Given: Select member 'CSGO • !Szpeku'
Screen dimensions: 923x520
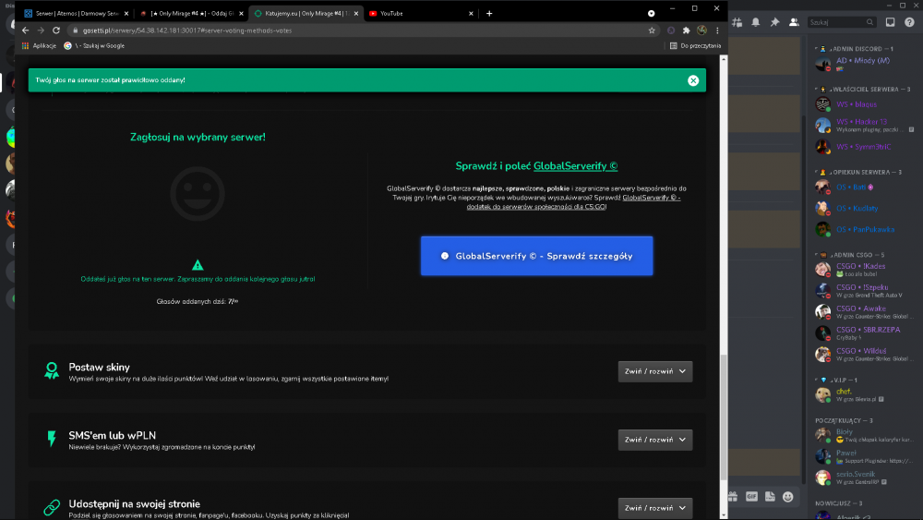Looking at the screenshot, I should 864,290.
